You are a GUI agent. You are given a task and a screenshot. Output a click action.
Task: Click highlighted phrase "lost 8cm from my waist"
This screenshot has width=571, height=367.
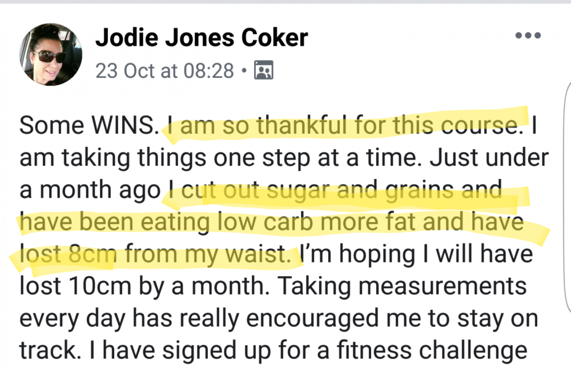tap(154, 254)
